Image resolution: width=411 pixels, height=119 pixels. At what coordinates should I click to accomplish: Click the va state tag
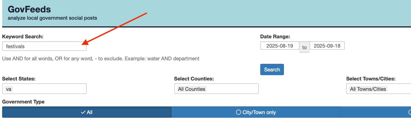tap(9, 89)
